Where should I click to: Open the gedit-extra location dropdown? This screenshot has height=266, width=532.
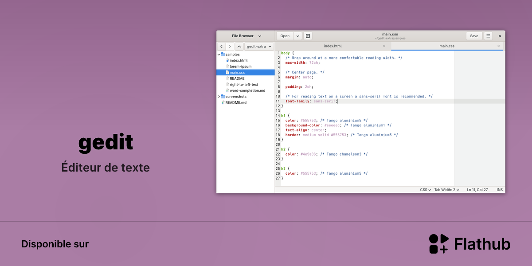tap(259, 47)
